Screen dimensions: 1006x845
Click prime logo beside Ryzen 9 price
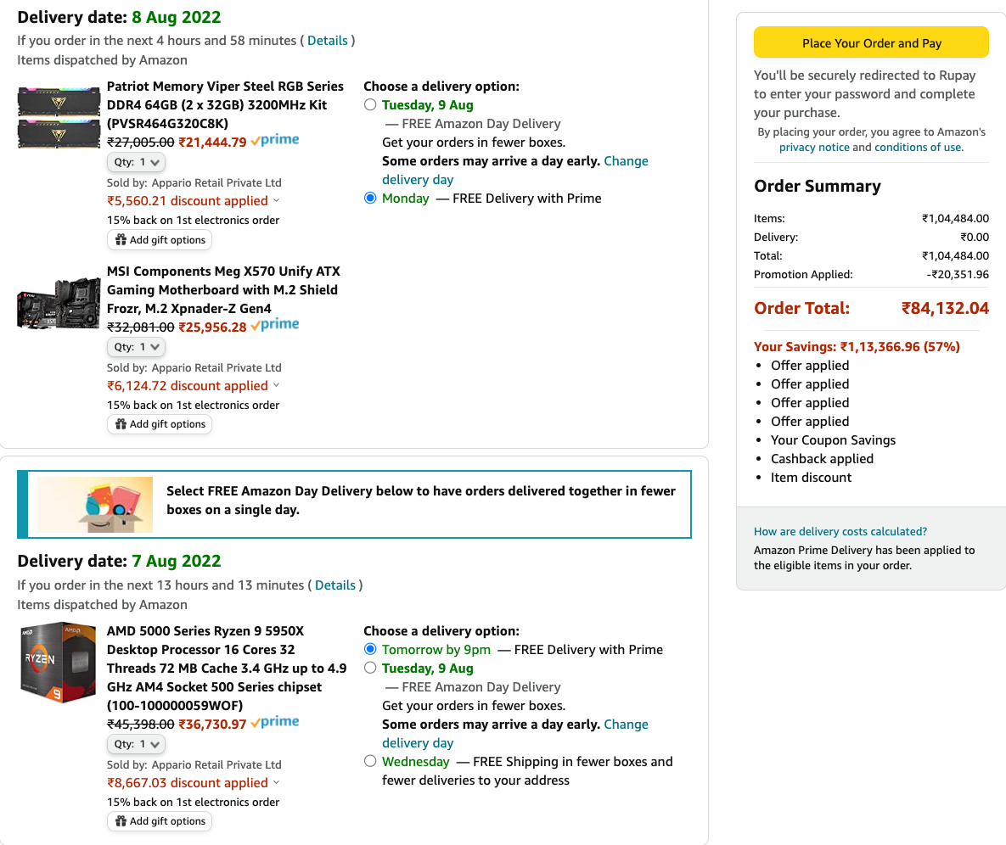pyautogui.click(x=274, y=723)
